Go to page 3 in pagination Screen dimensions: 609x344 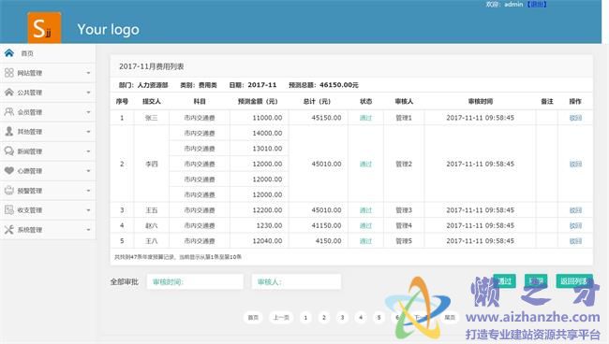342,318
